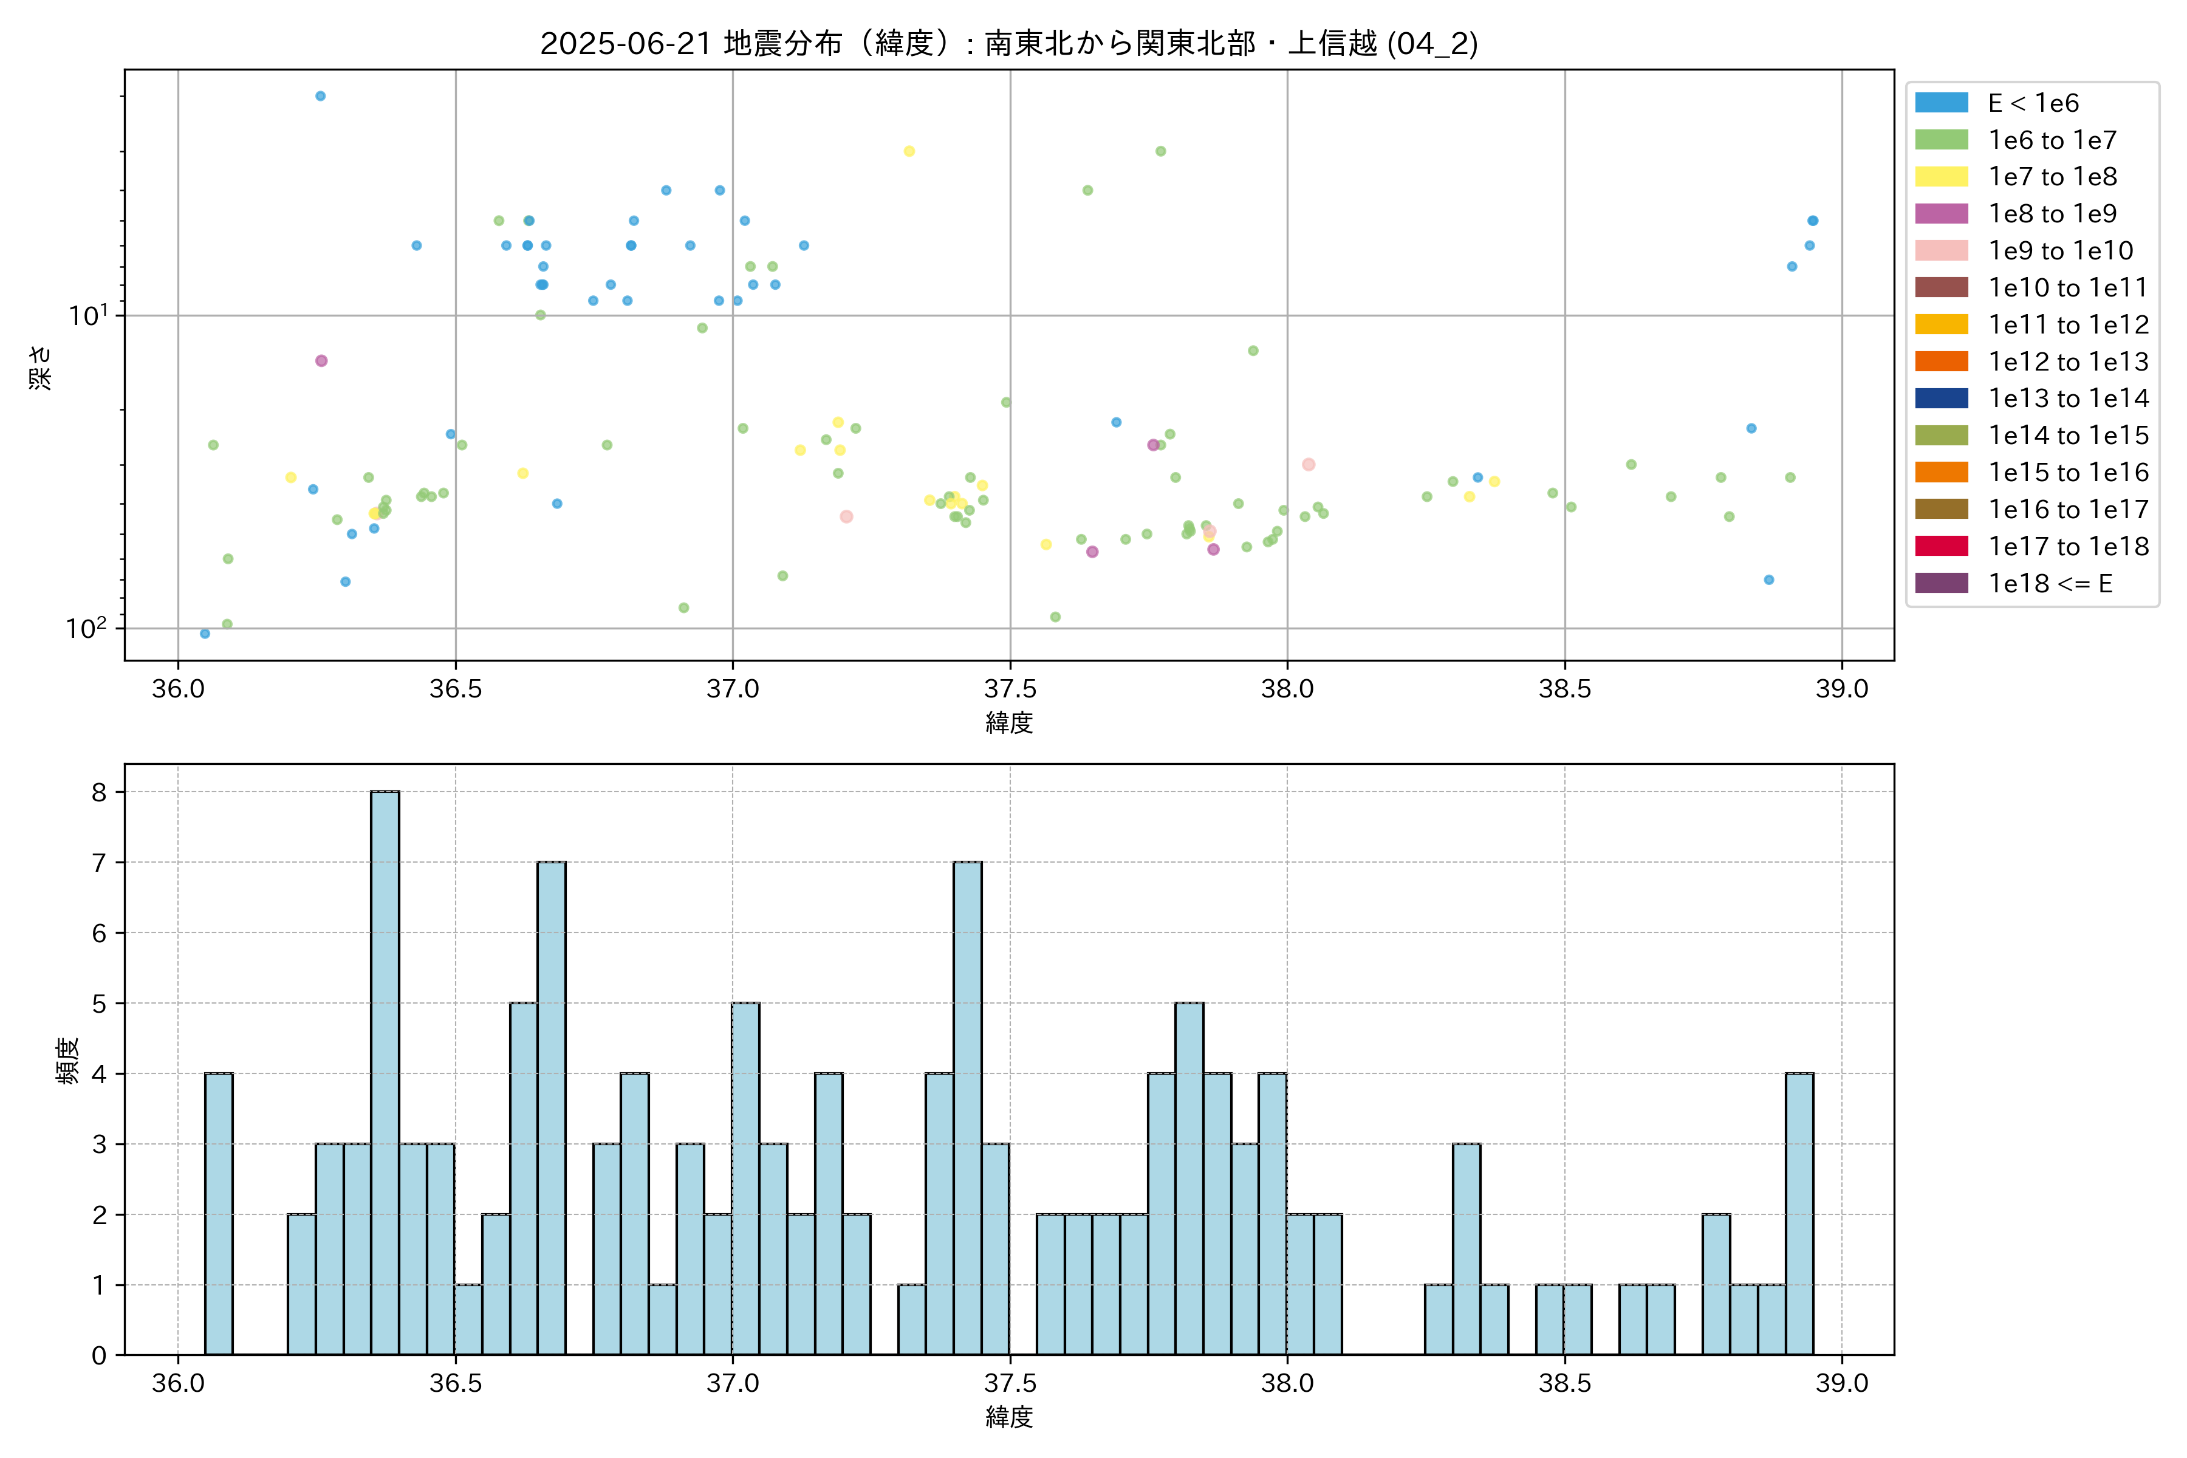Click the histogram's 頻度 y-axis label

[x=68, y=1060]
